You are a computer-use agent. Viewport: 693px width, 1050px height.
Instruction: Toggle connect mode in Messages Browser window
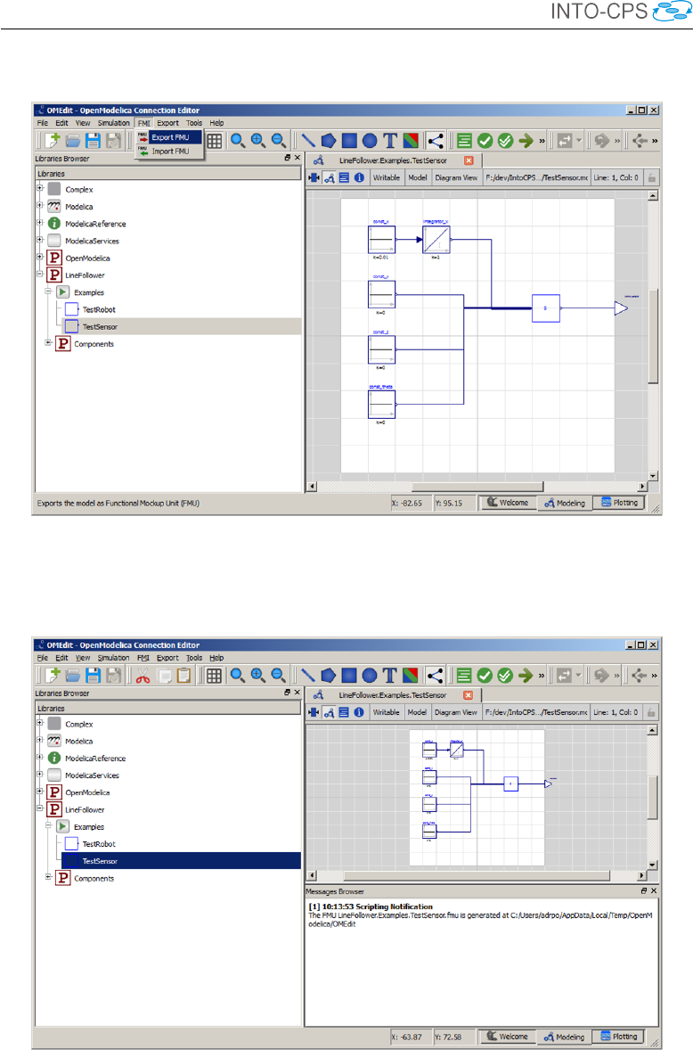(x=435, y=676)
